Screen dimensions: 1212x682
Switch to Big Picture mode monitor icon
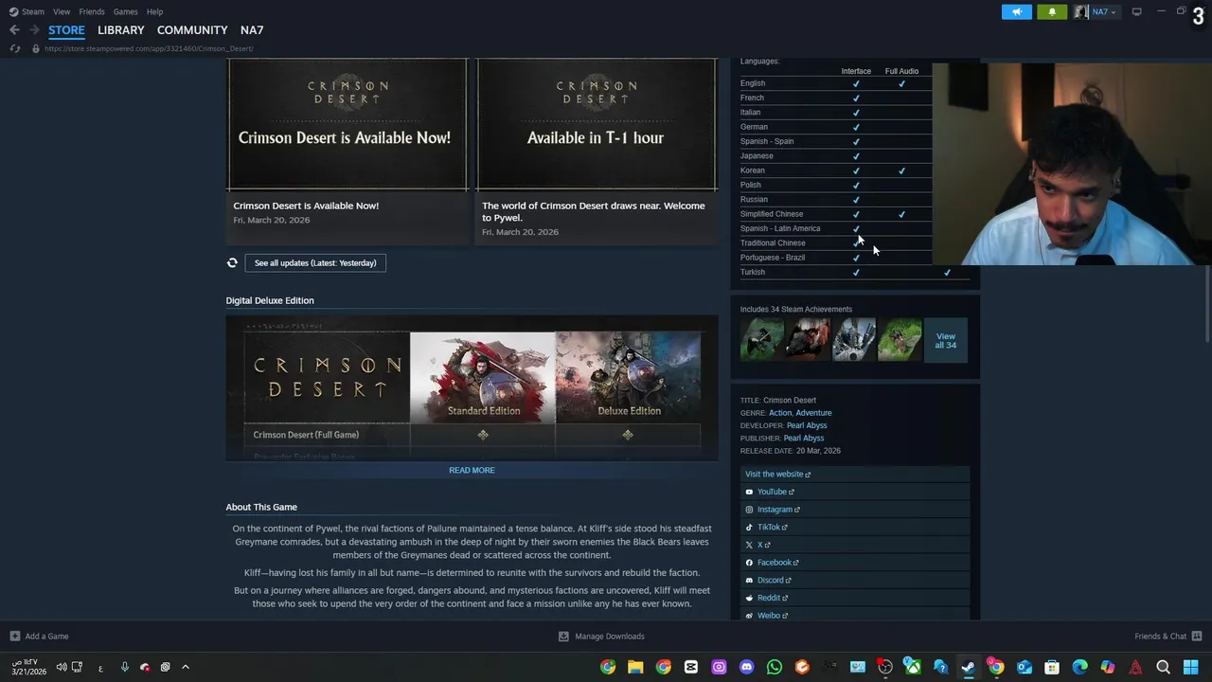coord(1136,11)
